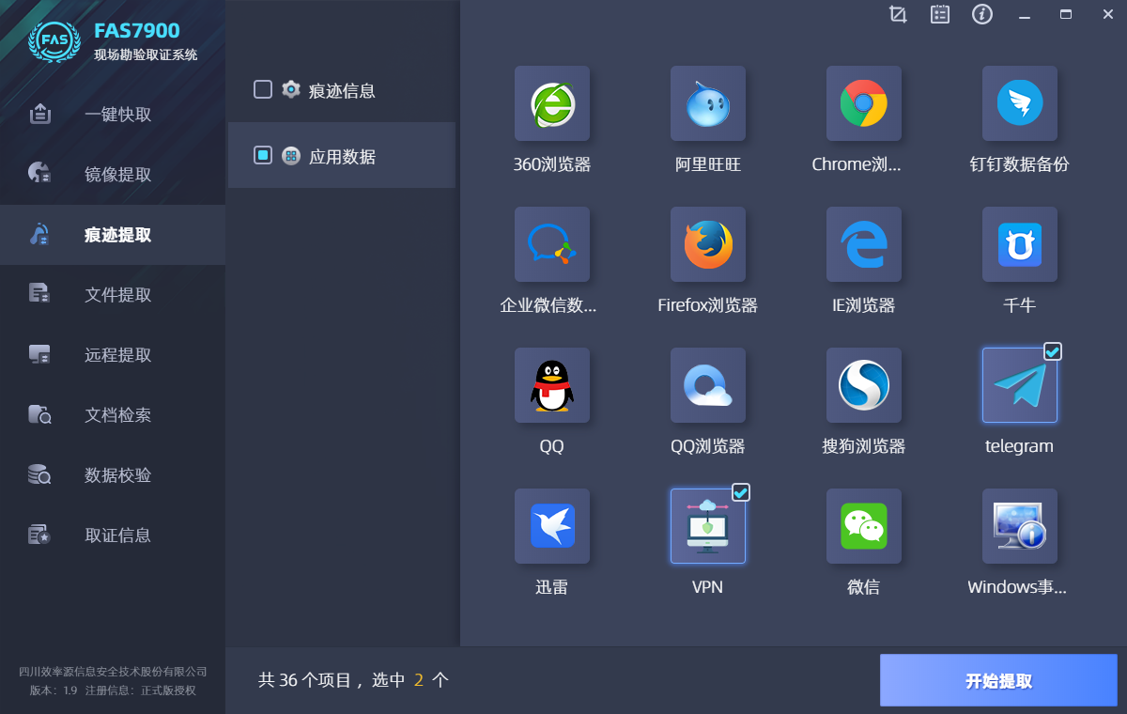Uncheck the VPN selection checkmark
1127x714 pixels.
coord(741,492)
